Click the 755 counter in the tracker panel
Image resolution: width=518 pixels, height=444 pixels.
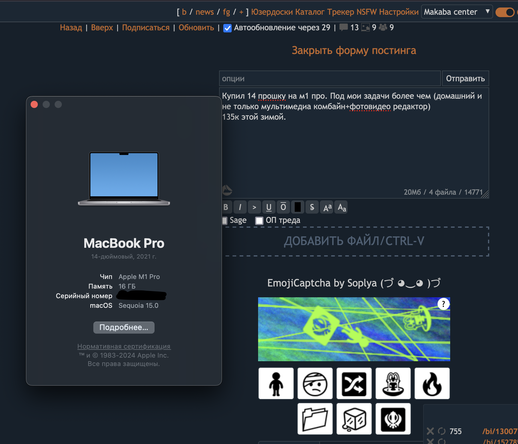[456, 431]
